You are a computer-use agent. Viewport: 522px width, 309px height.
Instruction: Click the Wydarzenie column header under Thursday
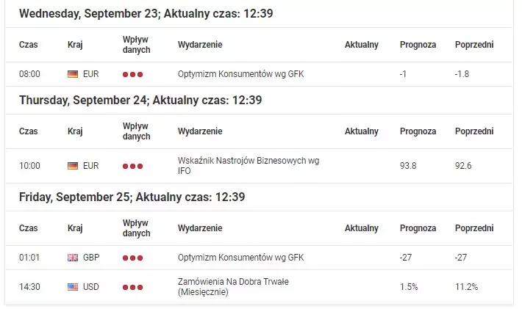pos(200,131)
